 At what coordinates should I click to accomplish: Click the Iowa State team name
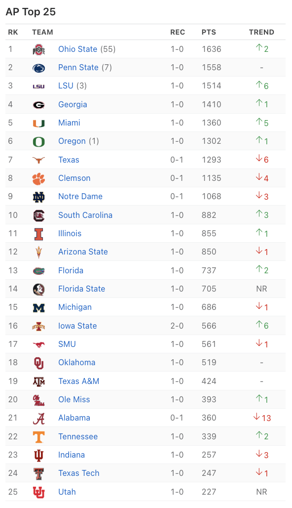coord(77,326)
